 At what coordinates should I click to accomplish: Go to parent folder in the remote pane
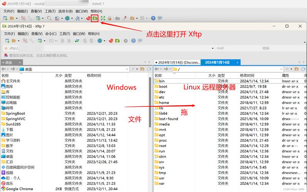pyautogui.click(x=297, y=69)
